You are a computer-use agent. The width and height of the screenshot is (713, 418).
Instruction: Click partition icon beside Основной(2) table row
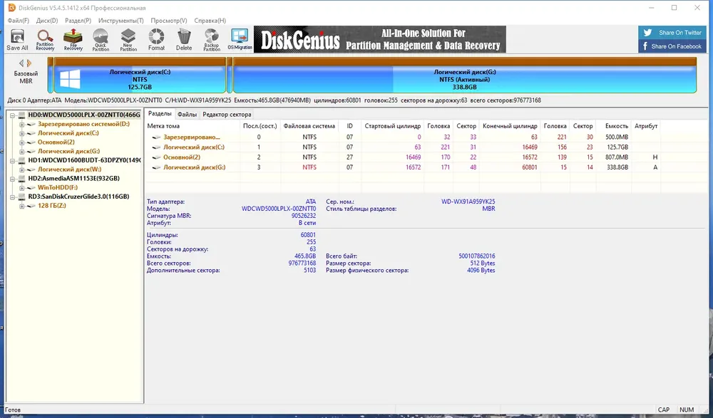(156, 157)
